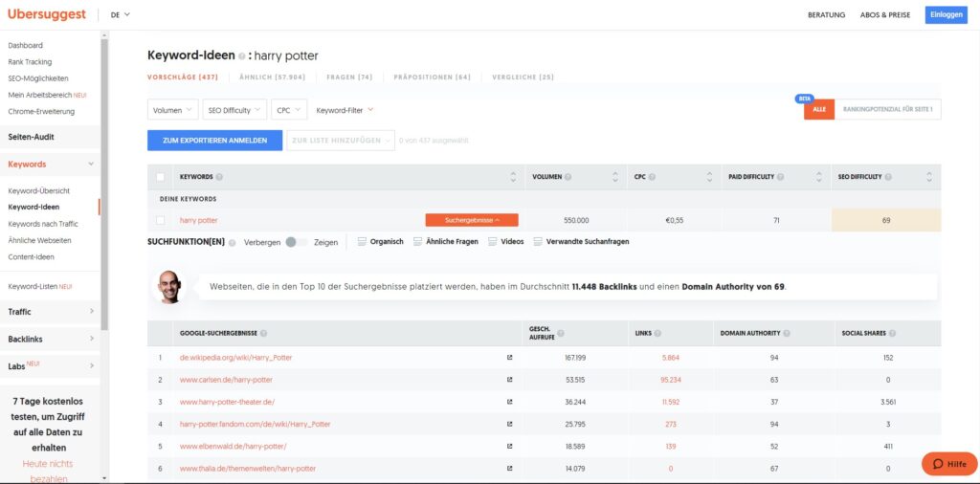Toggle the Verbergen/Zeigen search features switch
The image size is (980, 484).
tap(297, 242)
